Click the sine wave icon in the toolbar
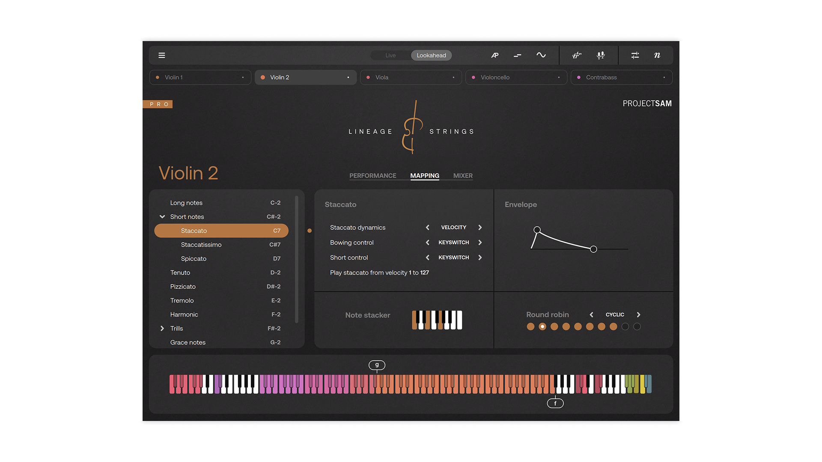The image size is (822, 462). tap(541, 55)
